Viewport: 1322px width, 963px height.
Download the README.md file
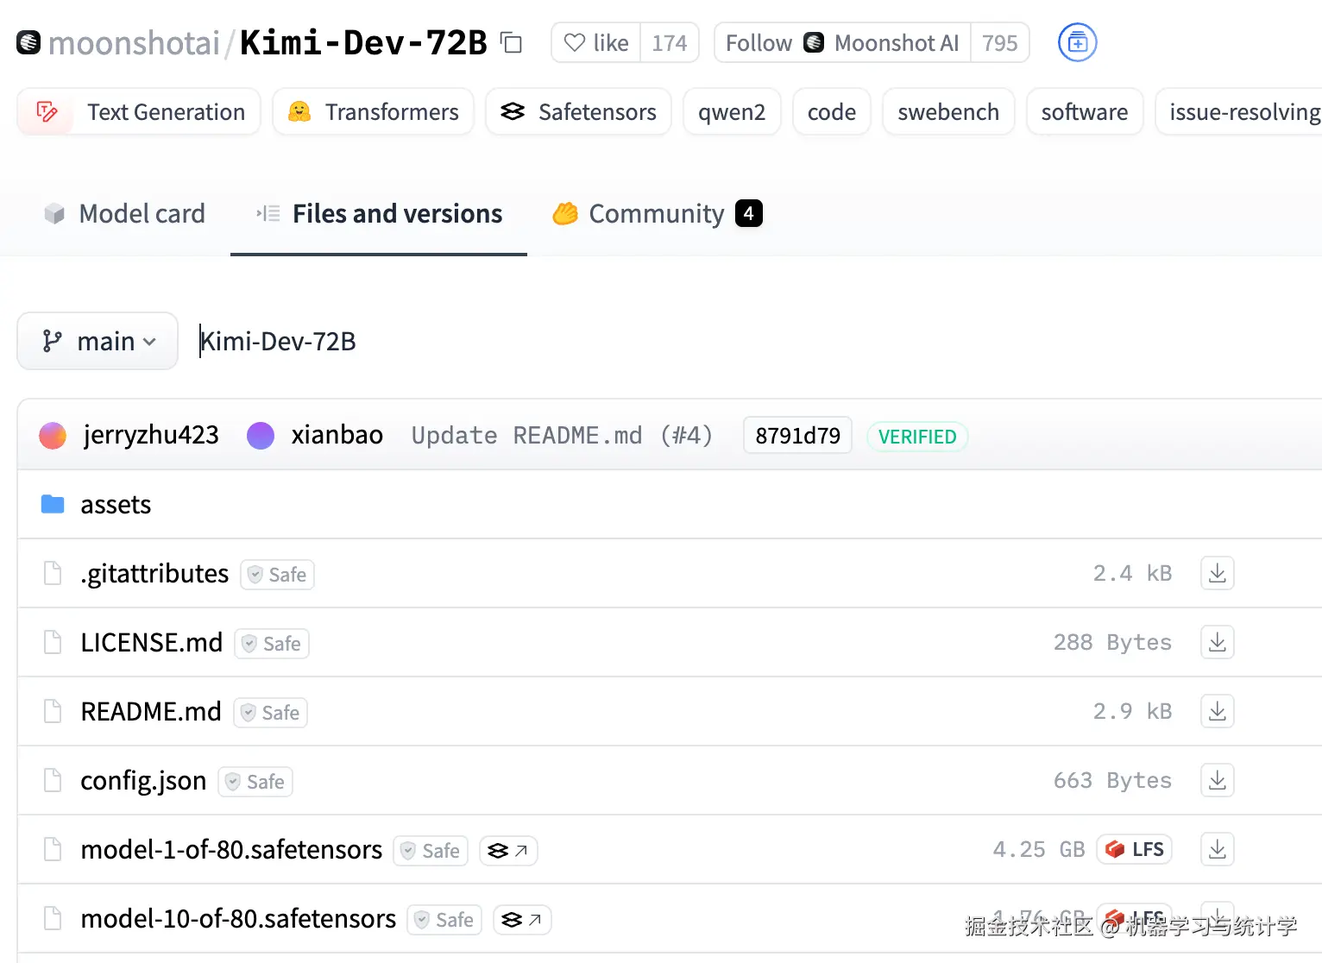tap(1218, 711)
